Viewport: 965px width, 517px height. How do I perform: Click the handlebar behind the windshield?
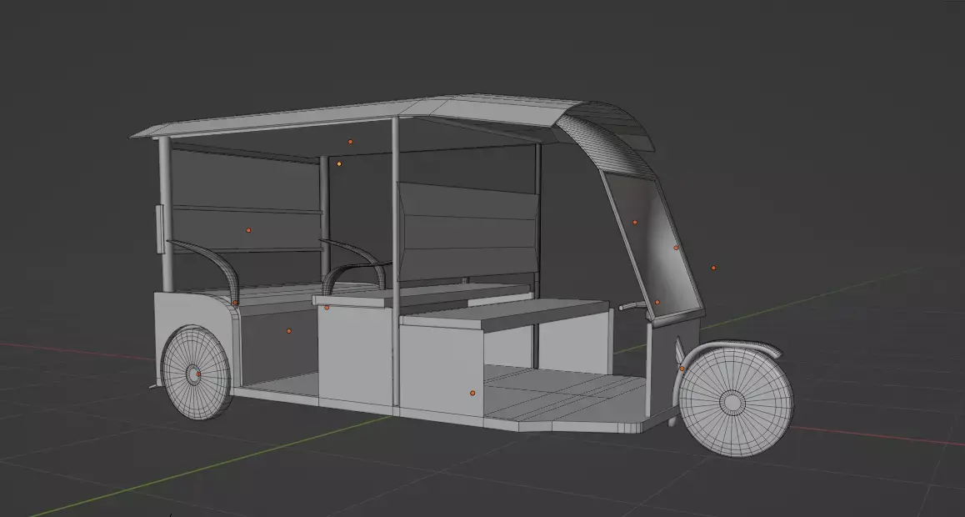[632, 305]
